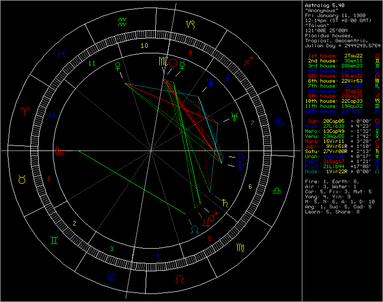Click the house number 7 label
The height and width of the screenshot is (302, 383).
252,123
